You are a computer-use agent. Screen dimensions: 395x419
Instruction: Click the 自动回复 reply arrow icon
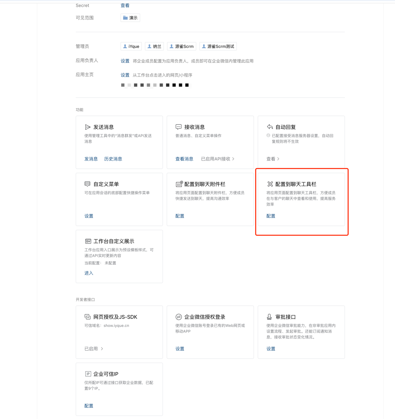270,127
